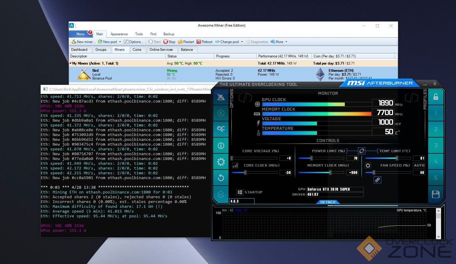
Task: Click the save profile floppy icon
Action: pos(436,194)
